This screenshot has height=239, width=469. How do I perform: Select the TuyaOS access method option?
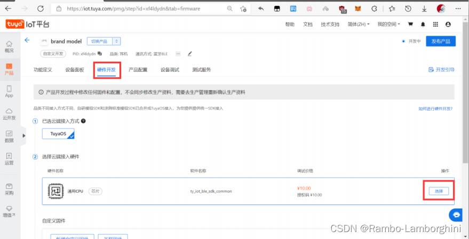pyautogui.click(x=58, y=134)
